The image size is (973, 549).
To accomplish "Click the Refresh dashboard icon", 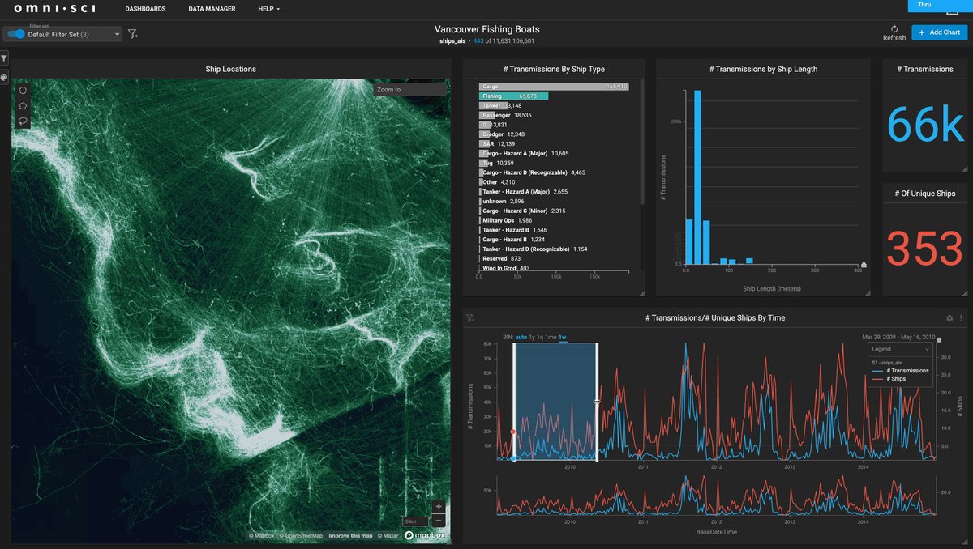I will click(x=894, y=29).
